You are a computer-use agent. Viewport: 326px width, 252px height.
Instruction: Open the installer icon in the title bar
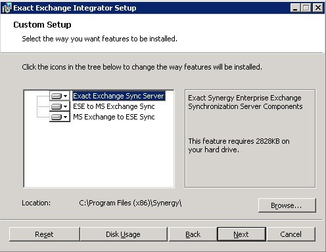pyautogui.click(x=7, y=8)
